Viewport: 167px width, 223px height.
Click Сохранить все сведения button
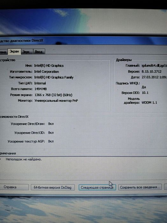(140, 187)
